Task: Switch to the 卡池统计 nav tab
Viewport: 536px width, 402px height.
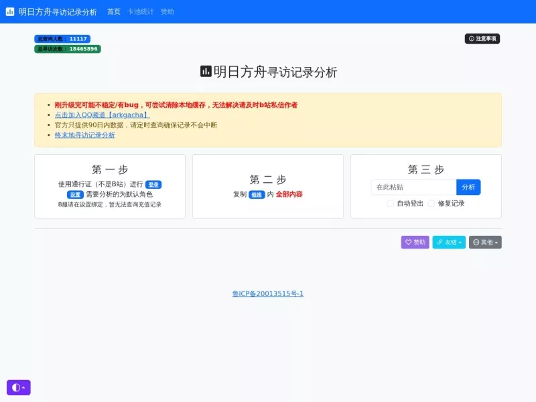Action: [x=141, y=11]
